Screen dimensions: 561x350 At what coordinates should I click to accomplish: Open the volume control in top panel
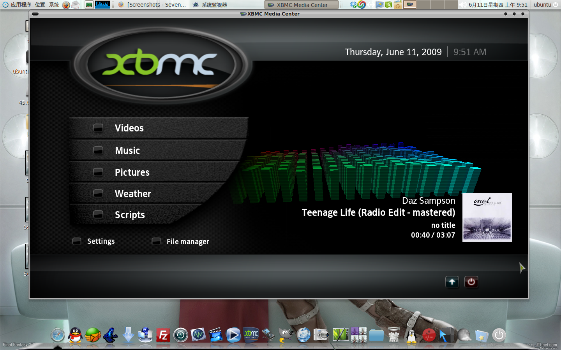coord(463,5)
